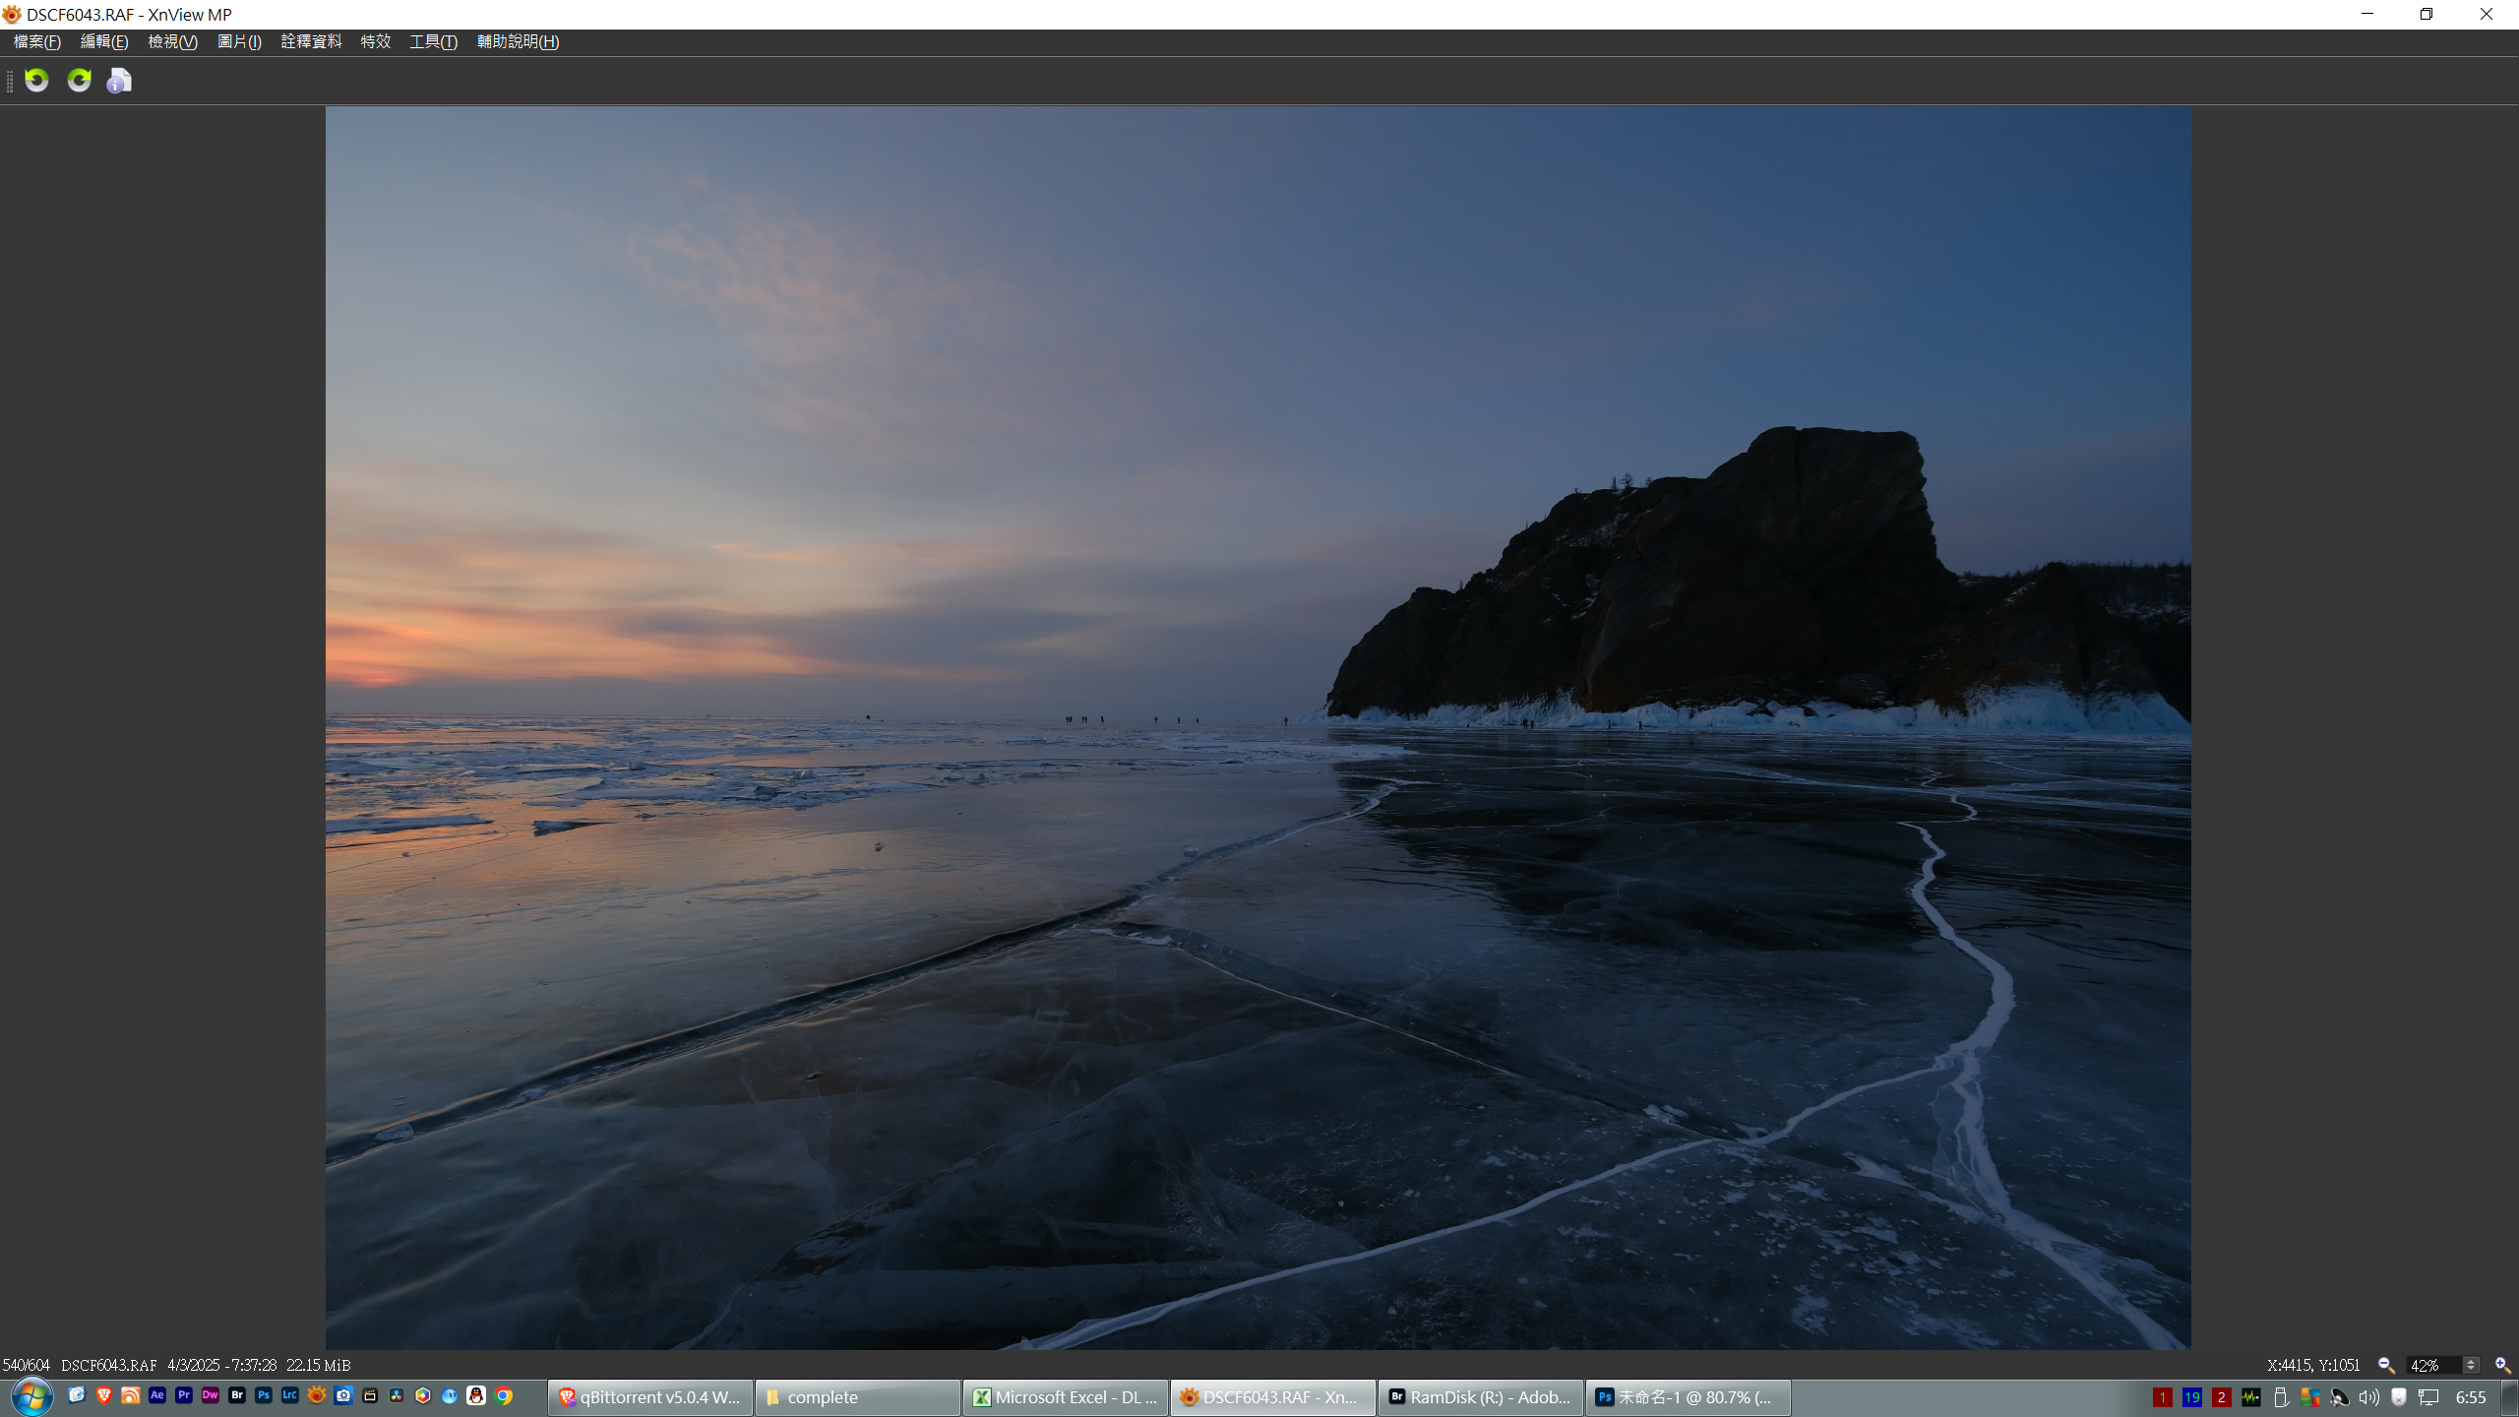Launch Lightroom Classic from quick launch
This screenshot has width=2519, height=1417.
(289, 1395)
